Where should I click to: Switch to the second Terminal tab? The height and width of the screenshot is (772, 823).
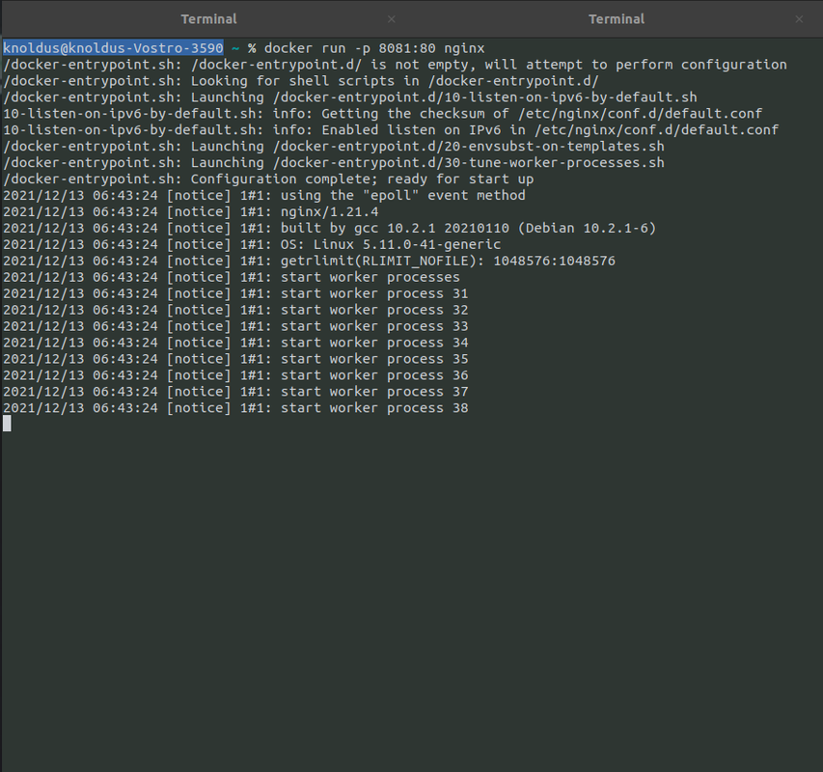pos(617,19)
